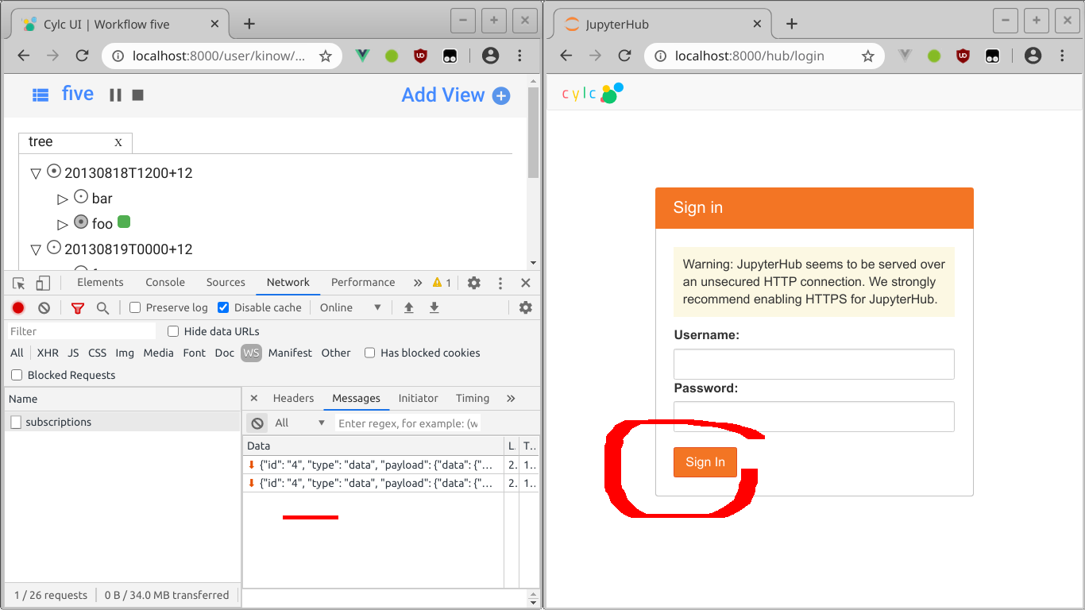Filter requests by JS
This screenshot has height=610, width=1085.
pyautogui.click(x=73, y=353)
